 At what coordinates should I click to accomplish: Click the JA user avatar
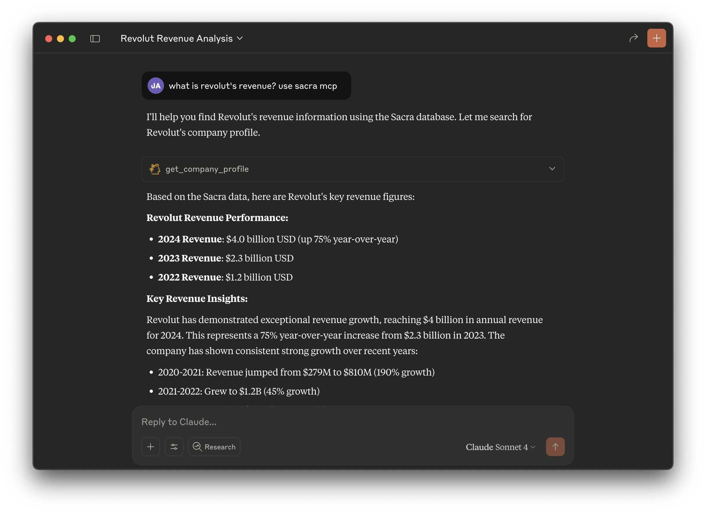point(156,86)
